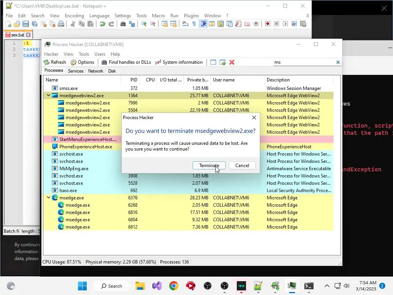
Task: Open Visual Studio from the taskbar
Action: (157, 286)
